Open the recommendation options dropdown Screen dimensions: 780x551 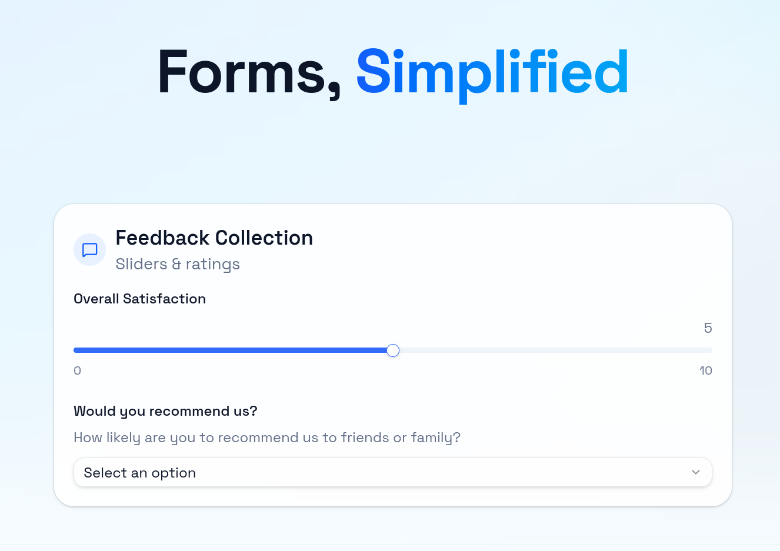pos(392,472)
